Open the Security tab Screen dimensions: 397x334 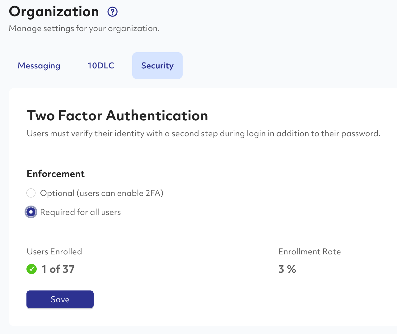coord(157,66)
